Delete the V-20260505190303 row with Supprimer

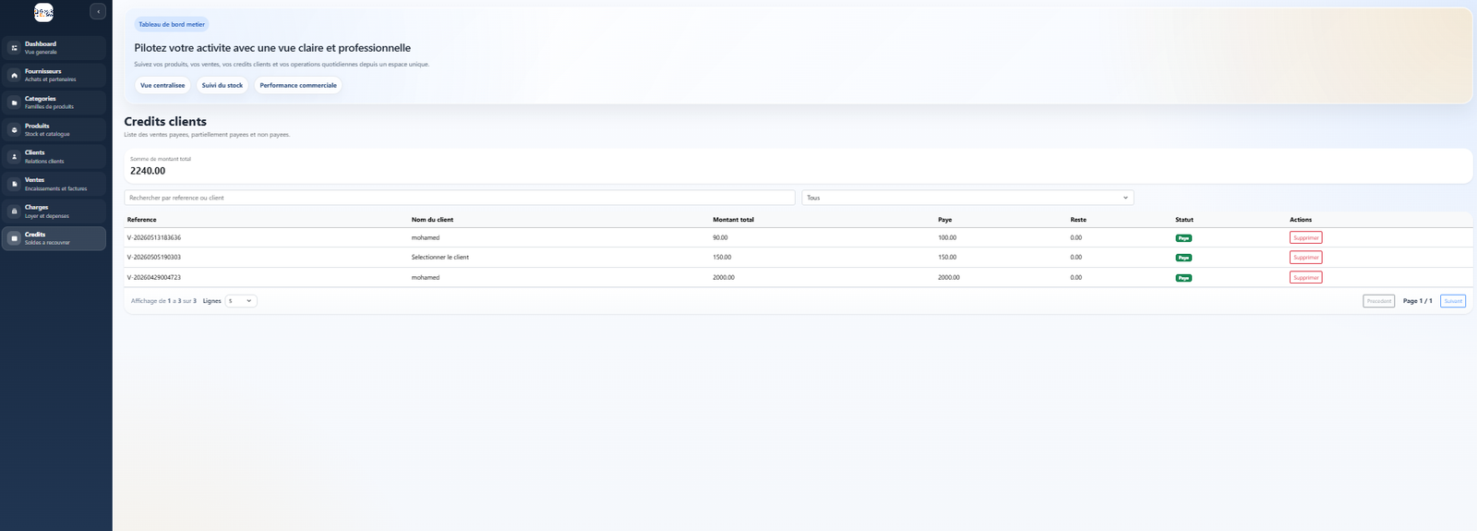point(1306,258)
